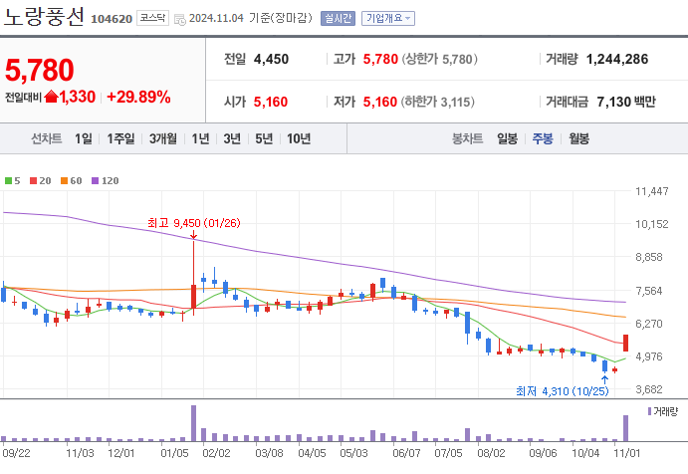This screenshot has height=474, width=688.
Task: Click the +29.89% change value
Action: click(x=138, y=97)
